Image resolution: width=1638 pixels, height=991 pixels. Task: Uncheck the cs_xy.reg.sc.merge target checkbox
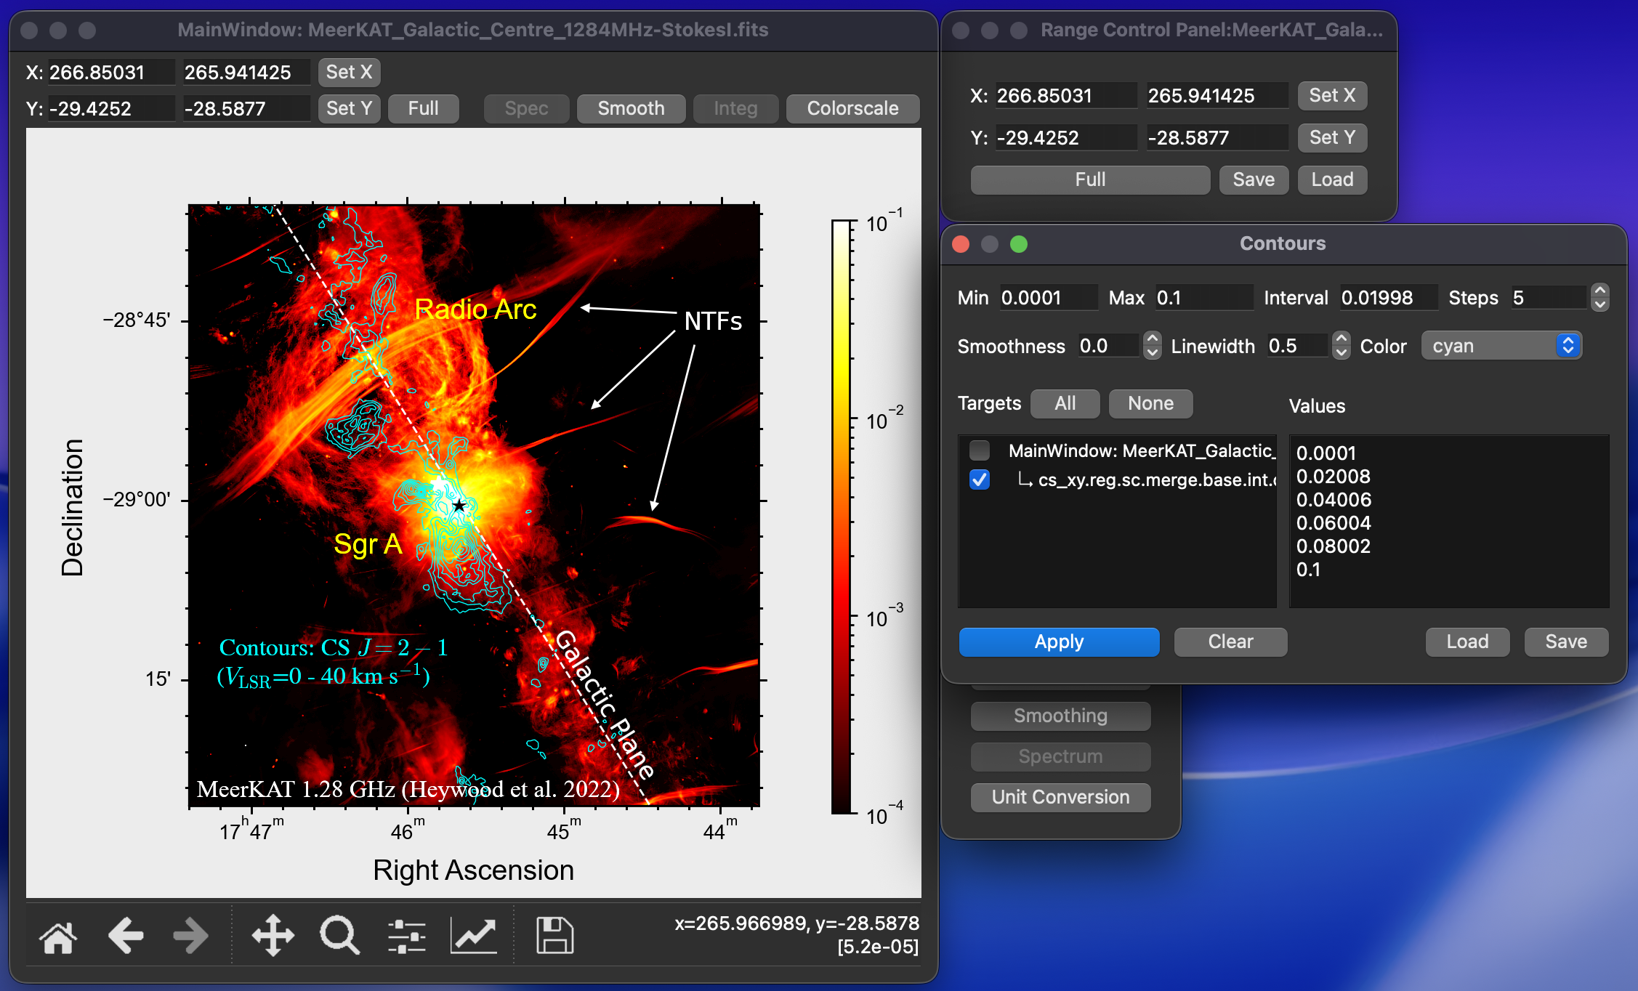(x=980, y=480)
